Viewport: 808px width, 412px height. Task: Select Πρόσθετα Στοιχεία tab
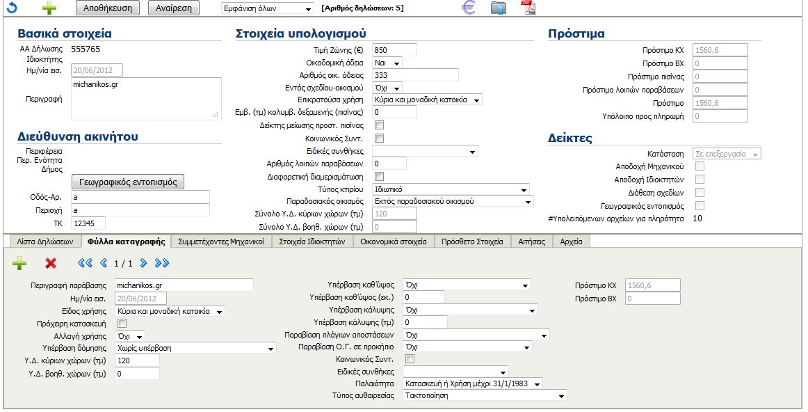tap(472, 241)
